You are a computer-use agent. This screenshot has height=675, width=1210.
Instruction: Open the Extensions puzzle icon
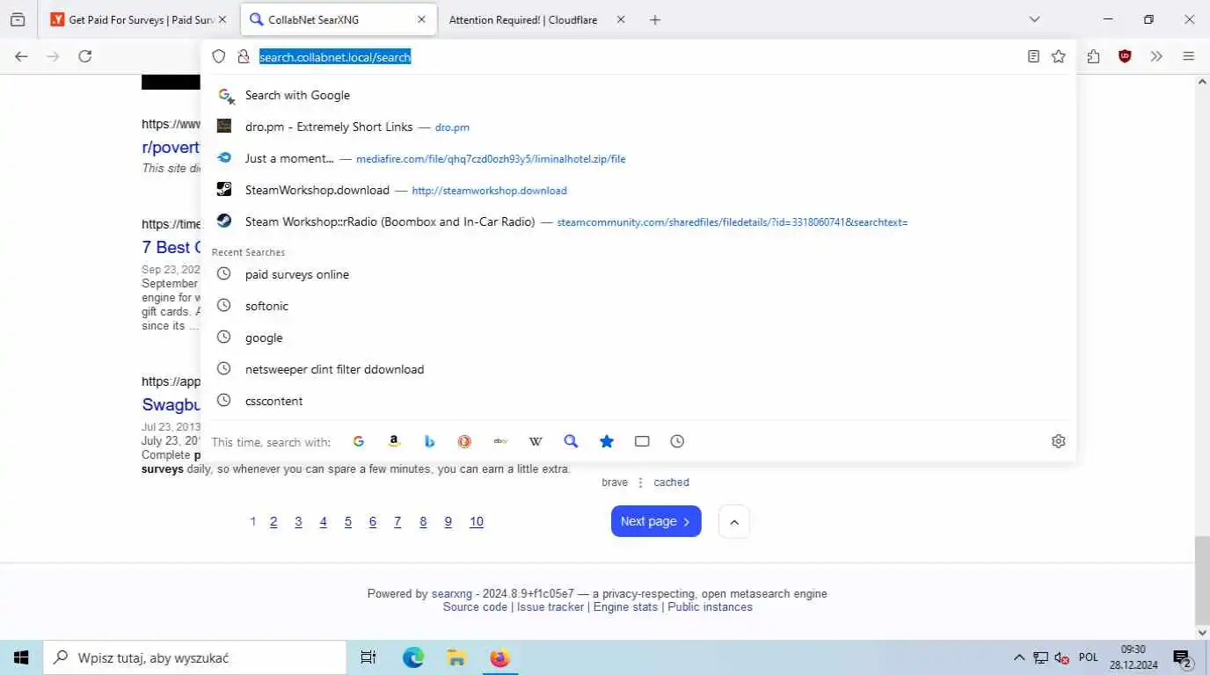(x=1093, y=56)
